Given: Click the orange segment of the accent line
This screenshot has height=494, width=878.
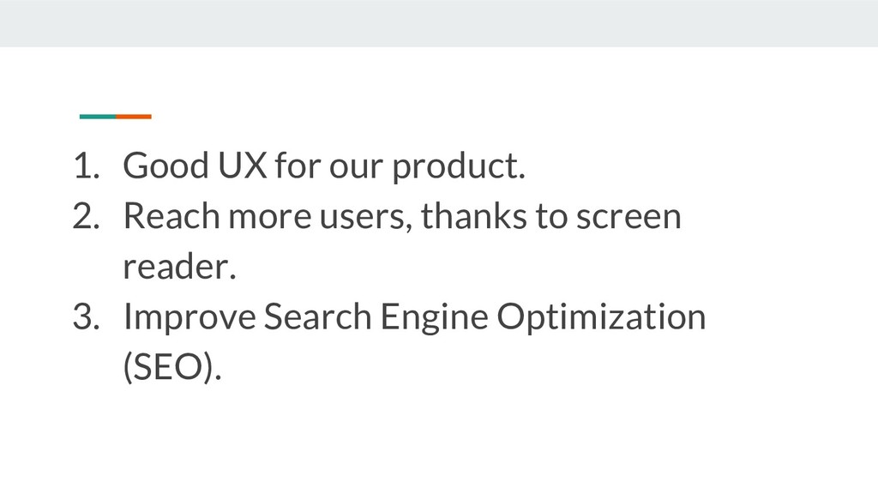Looking at the screenshot, I should coord(134,117).
